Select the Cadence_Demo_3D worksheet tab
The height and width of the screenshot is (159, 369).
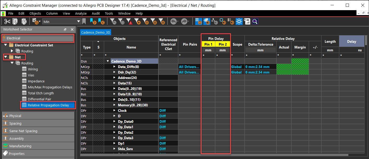click(x=96, y=32)
